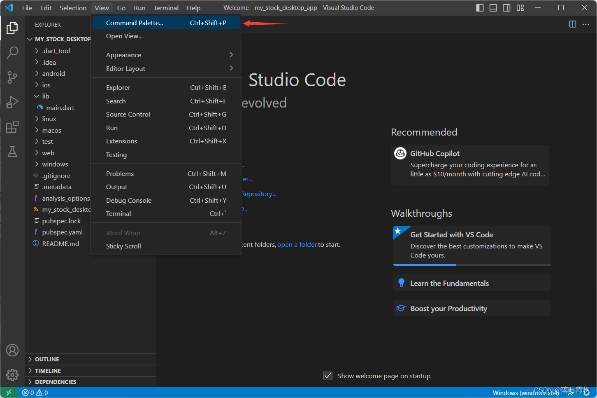Toggle Show welcome page on startup checkbox
597x398 pixels.
tap(328, 376)
